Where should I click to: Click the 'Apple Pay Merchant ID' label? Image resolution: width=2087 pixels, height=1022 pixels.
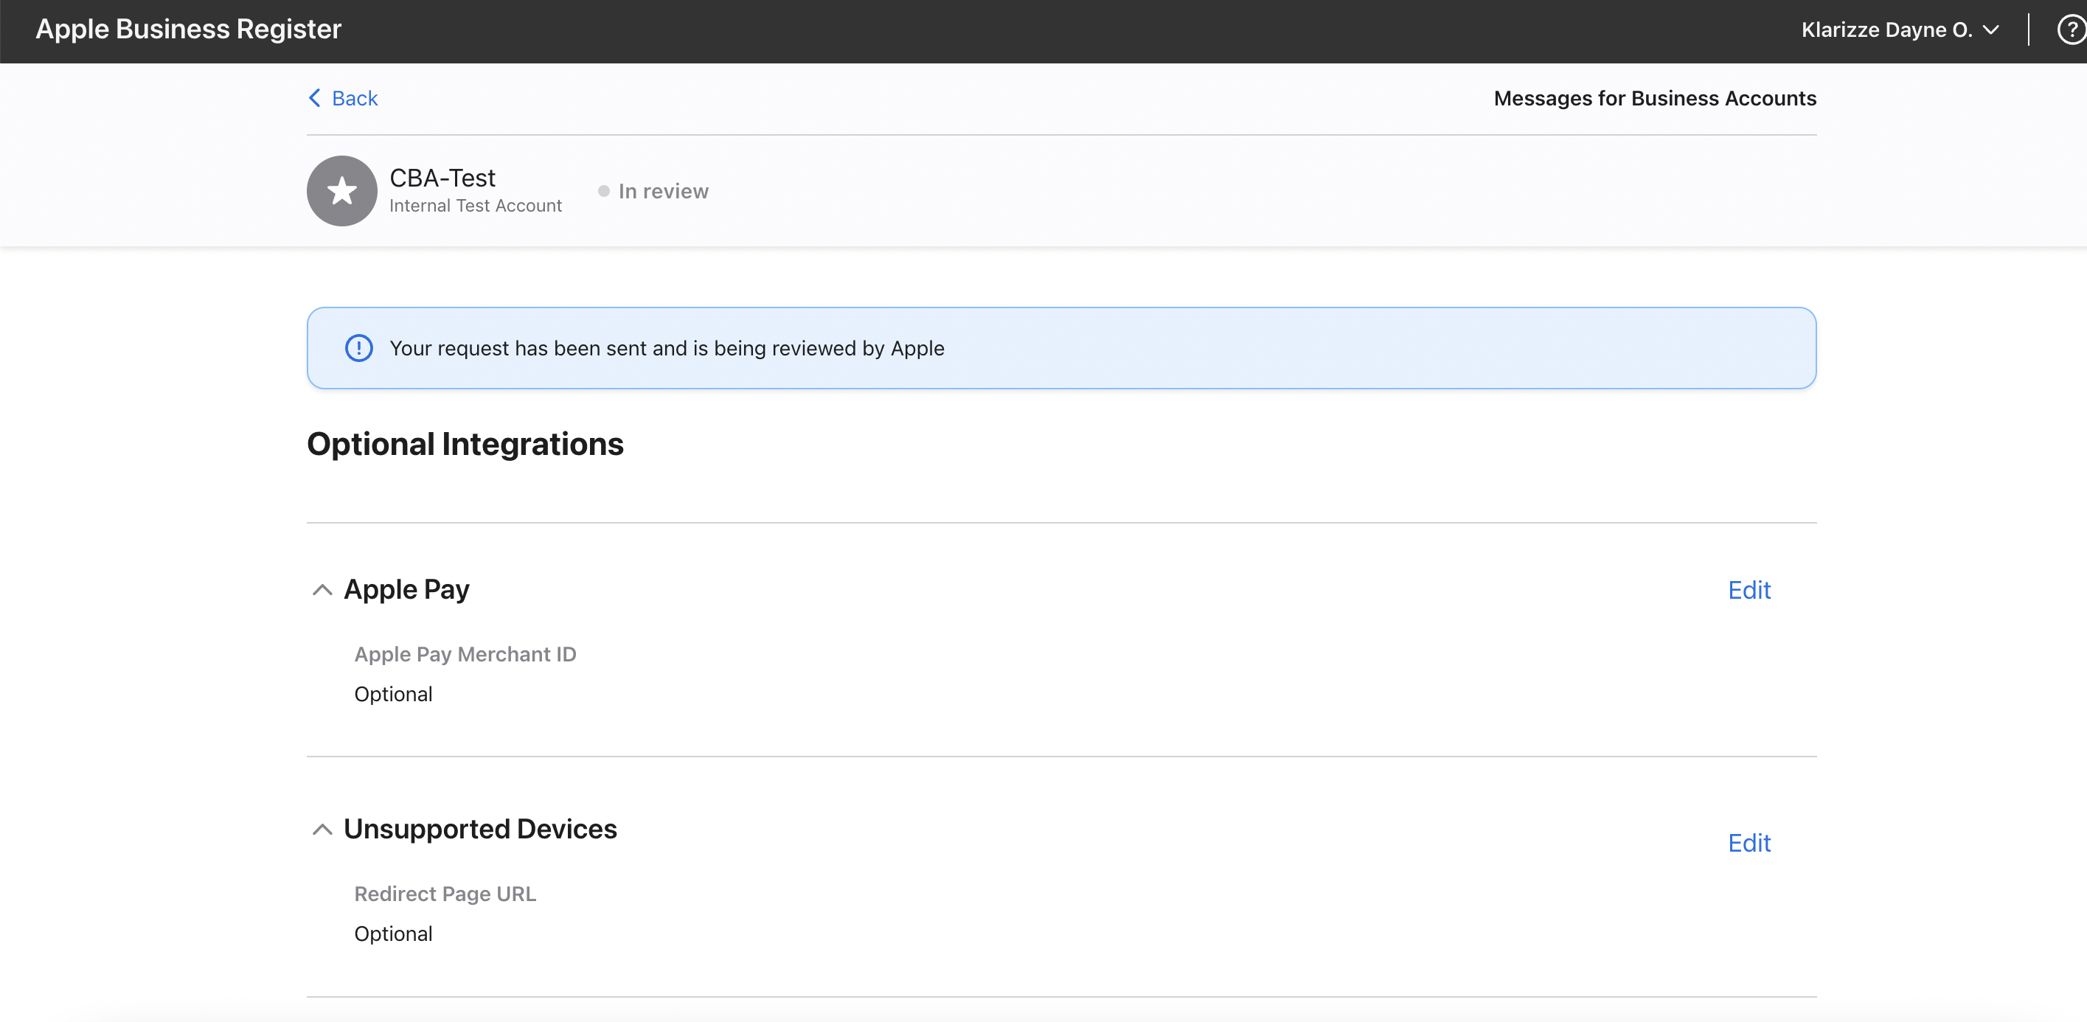point(465,654)
